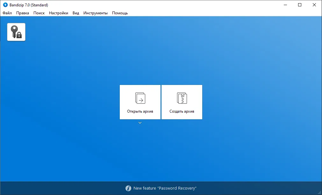
Task: Open the Файл menu
Action: (7, 13)
